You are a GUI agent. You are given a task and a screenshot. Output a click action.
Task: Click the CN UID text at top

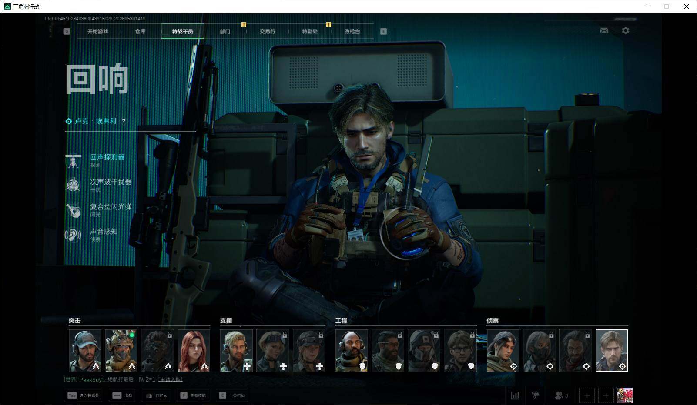(x=95, y=19)
